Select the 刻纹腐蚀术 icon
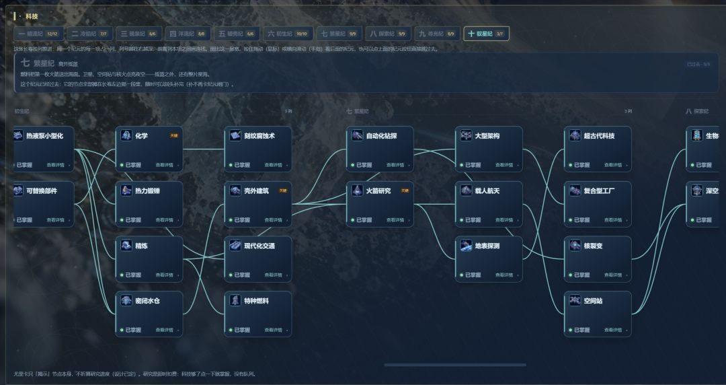Image resolution: width=726 pixels, height=385 pixels. click(x=235, y=135)
